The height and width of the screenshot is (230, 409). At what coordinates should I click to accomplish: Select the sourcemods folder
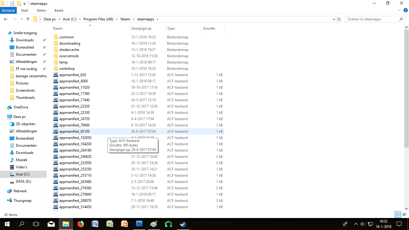69,56
